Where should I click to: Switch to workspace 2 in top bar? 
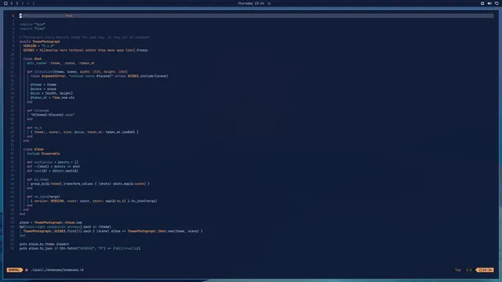17,3
